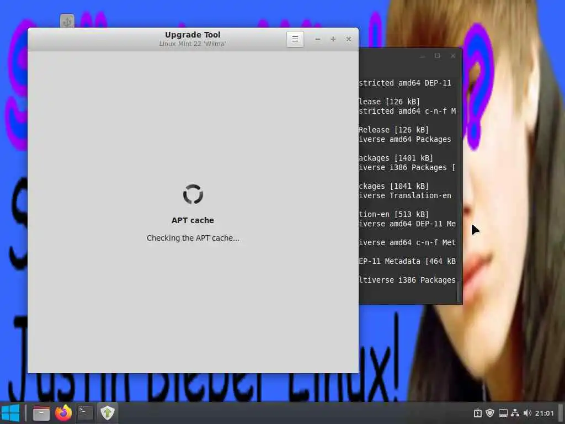This screenshot has width=565, height=424.
Task: Click the on-screen keyboard tray icon
Action: pyautogui.click(x=503, y=413)
